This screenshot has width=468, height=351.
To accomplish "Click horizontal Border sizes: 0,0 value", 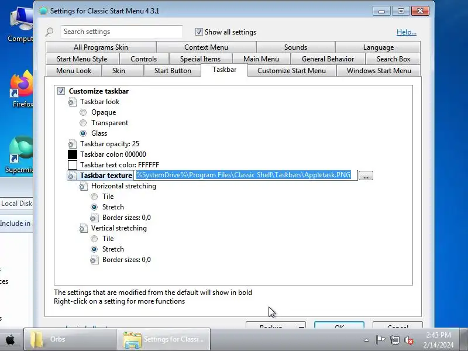I will pyautogui.click(x=126, y=218).
